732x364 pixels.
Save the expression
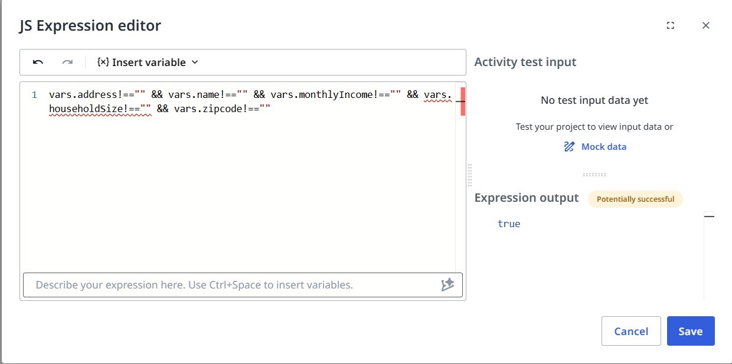click(691, 331)
